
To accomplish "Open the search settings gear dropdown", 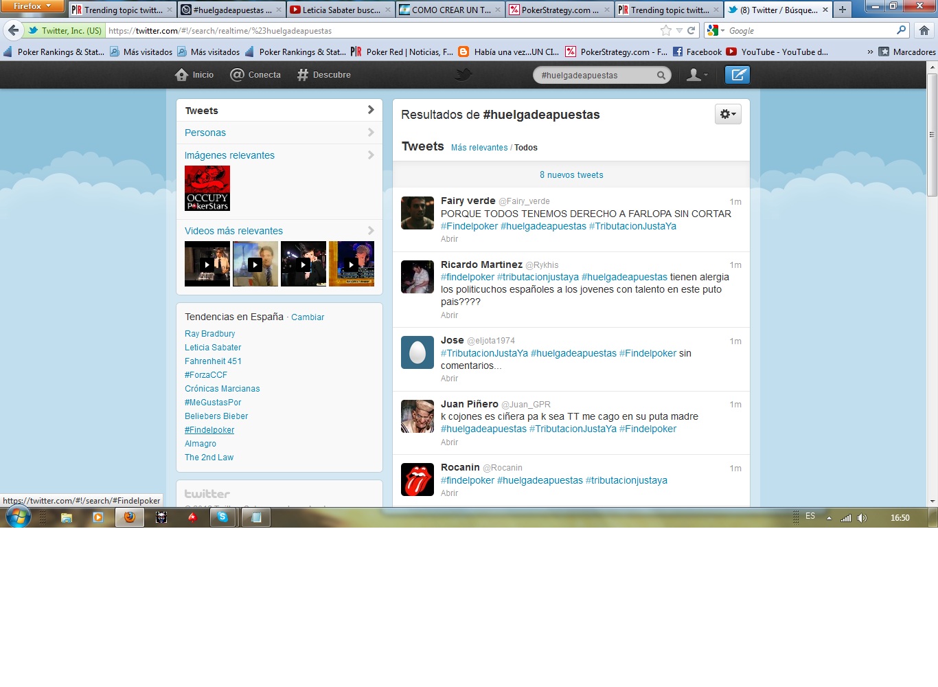I will (x=728, y=114).
